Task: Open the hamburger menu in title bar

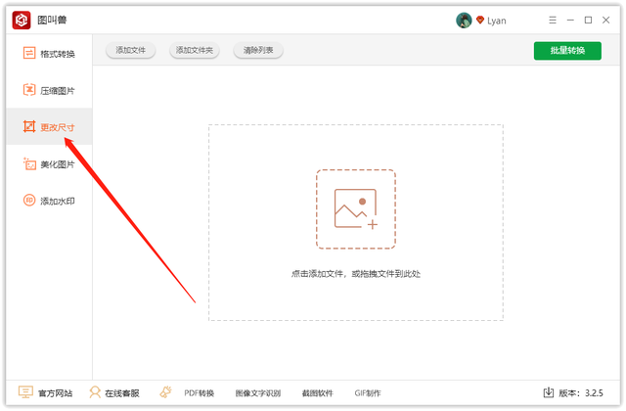Action: pyautogui.click(x=553, y=20)
